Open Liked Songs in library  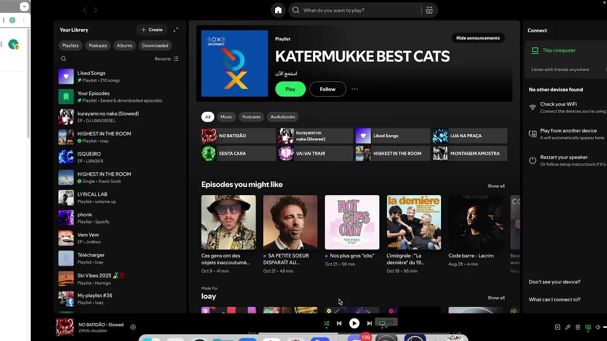tap(121, 76)
